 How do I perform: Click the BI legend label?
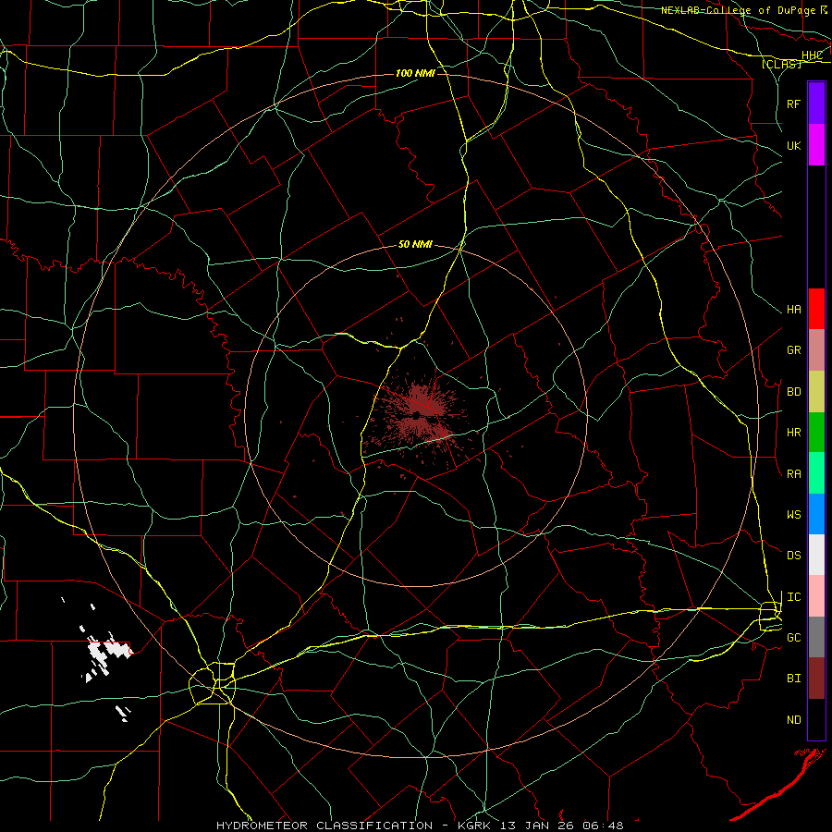[794, 679]
